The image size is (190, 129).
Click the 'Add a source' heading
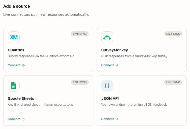17,6
